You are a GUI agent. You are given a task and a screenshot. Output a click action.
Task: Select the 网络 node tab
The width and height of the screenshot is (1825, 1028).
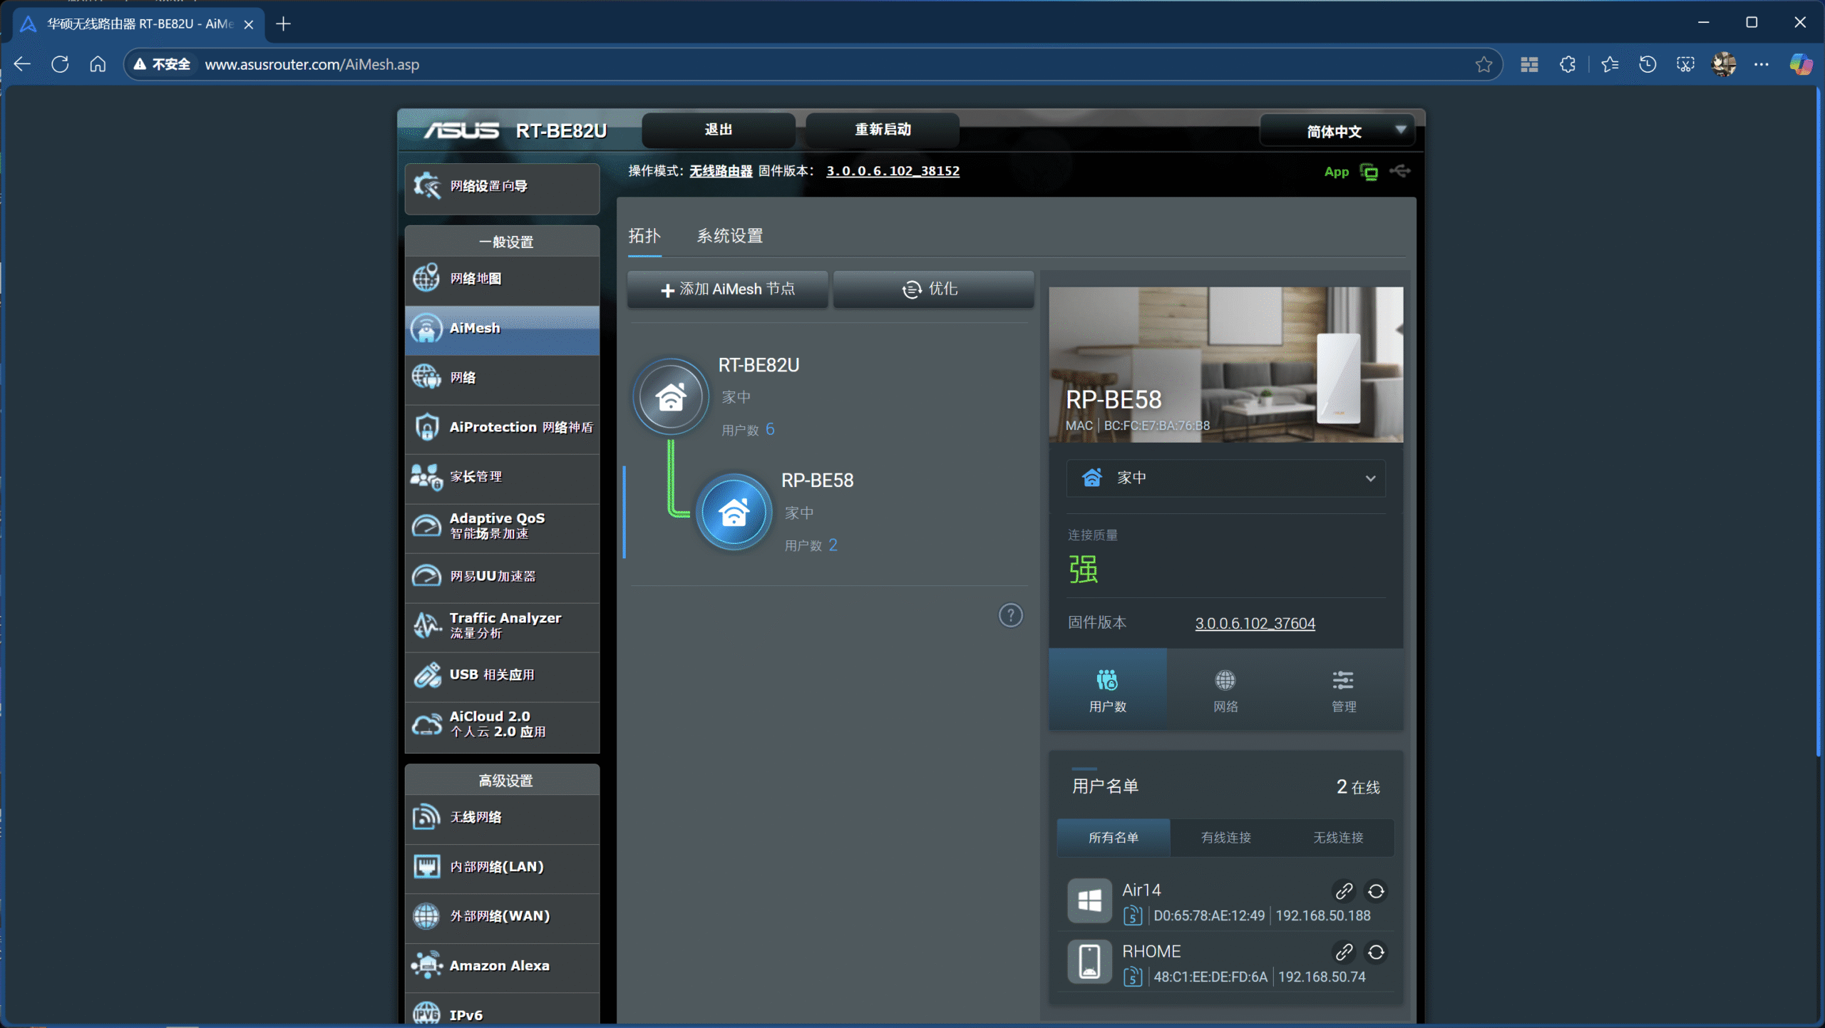[1225, 689]
